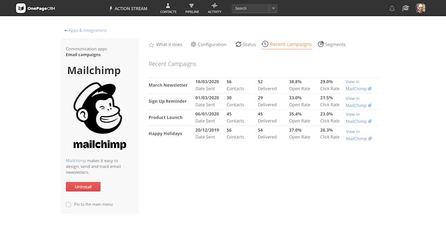Screen dimensions: 446x250
Task: Focus the Search input field
Action: pyautogui.click(x=250, y=9)
